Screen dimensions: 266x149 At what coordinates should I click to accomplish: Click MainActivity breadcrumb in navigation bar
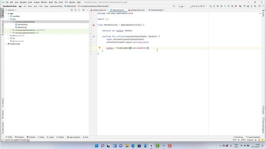pos(70,6)
